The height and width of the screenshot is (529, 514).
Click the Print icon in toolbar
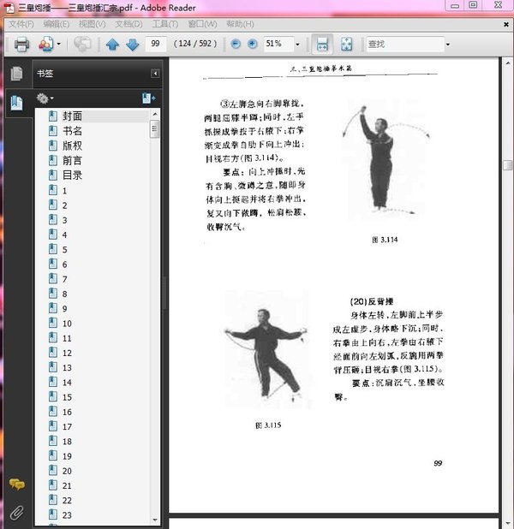point(21,44)
